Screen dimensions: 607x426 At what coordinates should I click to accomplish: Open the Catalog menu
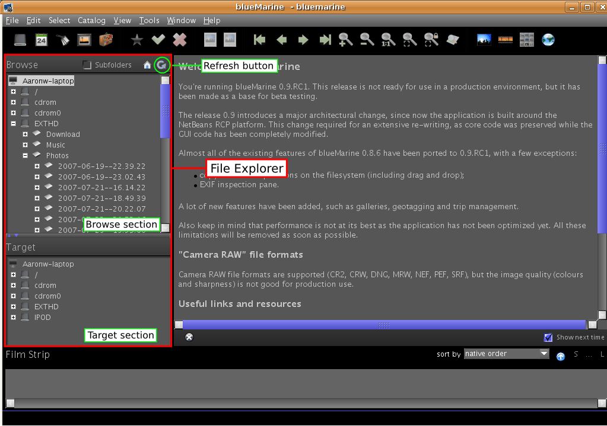(91, 21)
